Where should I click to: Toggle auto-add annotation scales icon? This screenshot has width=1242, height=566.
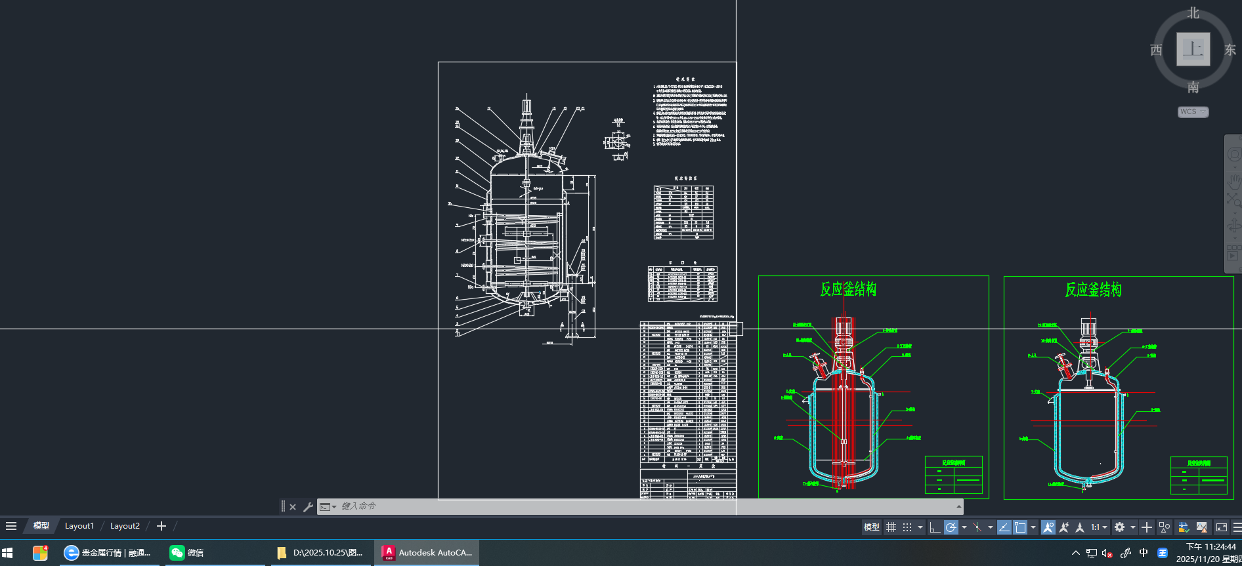(1064, 527)
